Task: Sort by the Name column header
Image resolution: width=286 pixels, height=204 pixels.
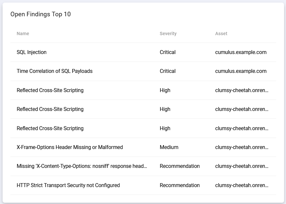Action: coord(23,34)
